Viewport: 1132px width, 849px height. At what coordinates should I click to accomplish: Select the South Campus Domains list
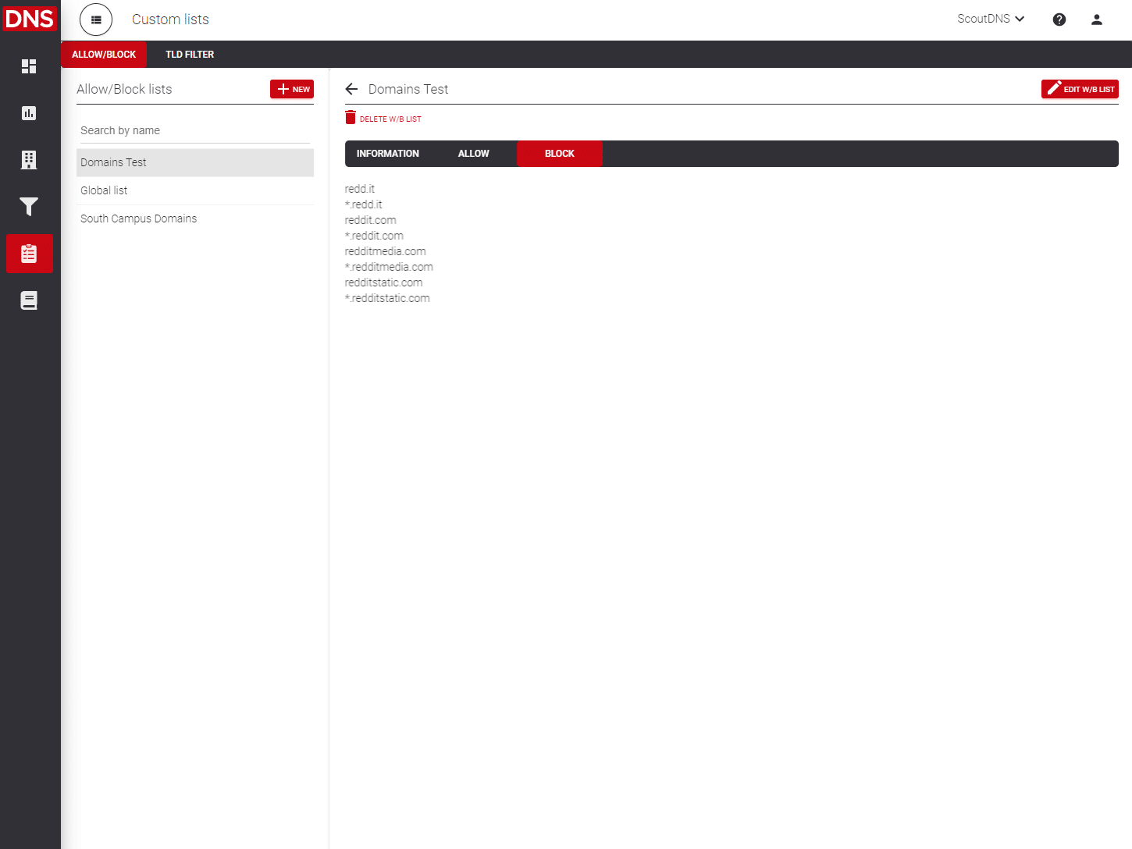(195, 218)
